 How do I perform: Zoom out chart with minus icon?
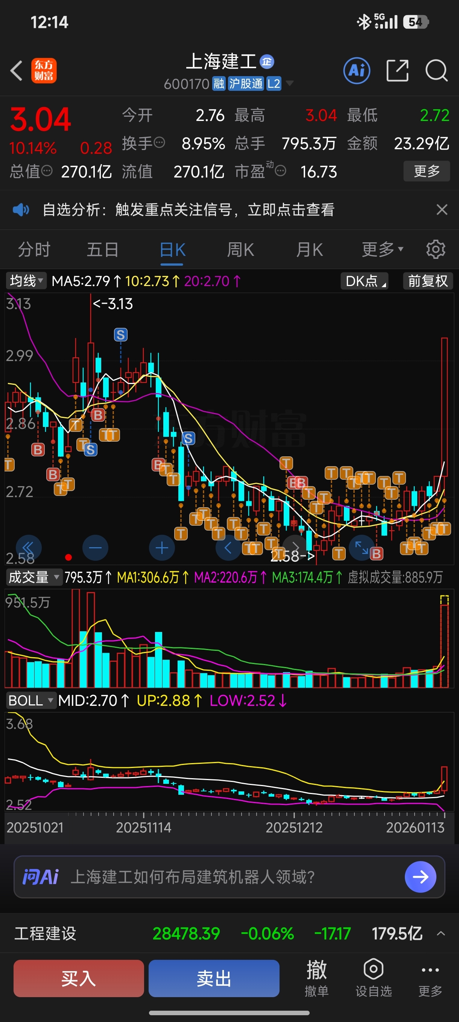point(95,548)
